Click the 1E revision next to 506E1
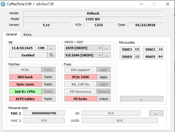175x132 pixels. (161, 49)
